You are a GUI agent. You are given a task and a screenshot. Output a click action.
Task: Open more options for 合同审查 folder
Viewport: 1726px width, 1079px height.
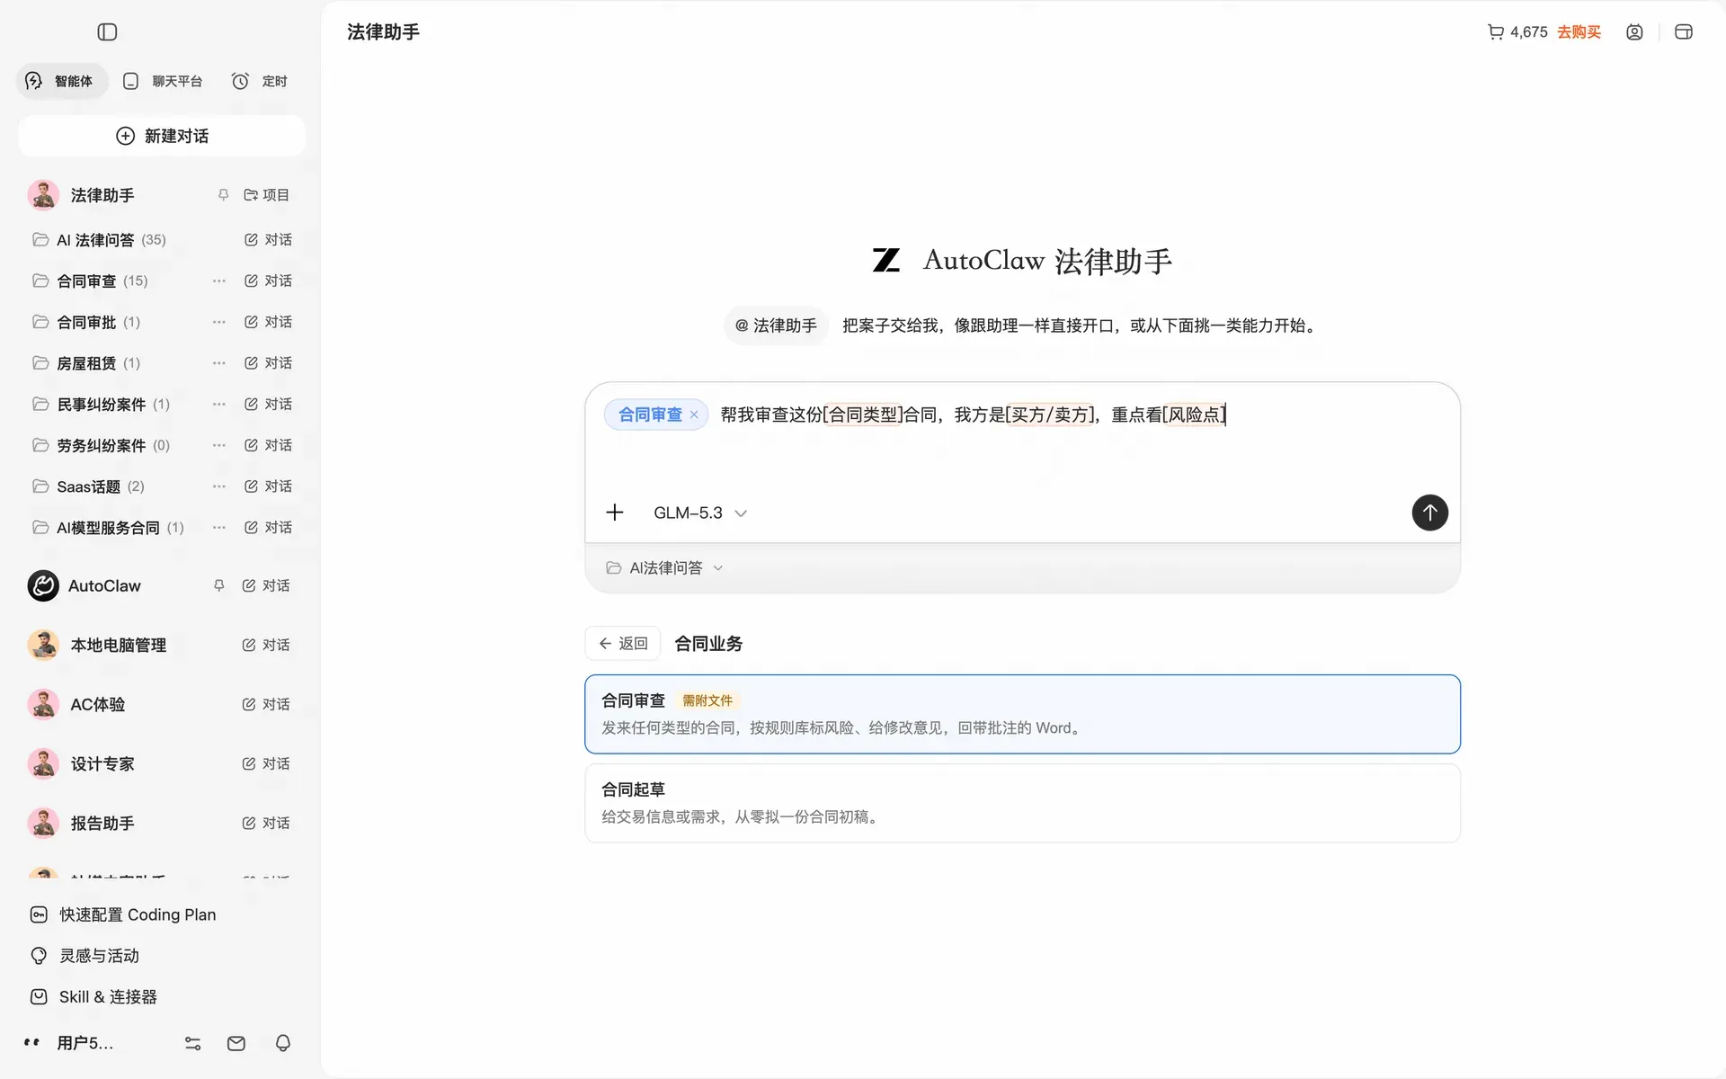click(218, 281)
